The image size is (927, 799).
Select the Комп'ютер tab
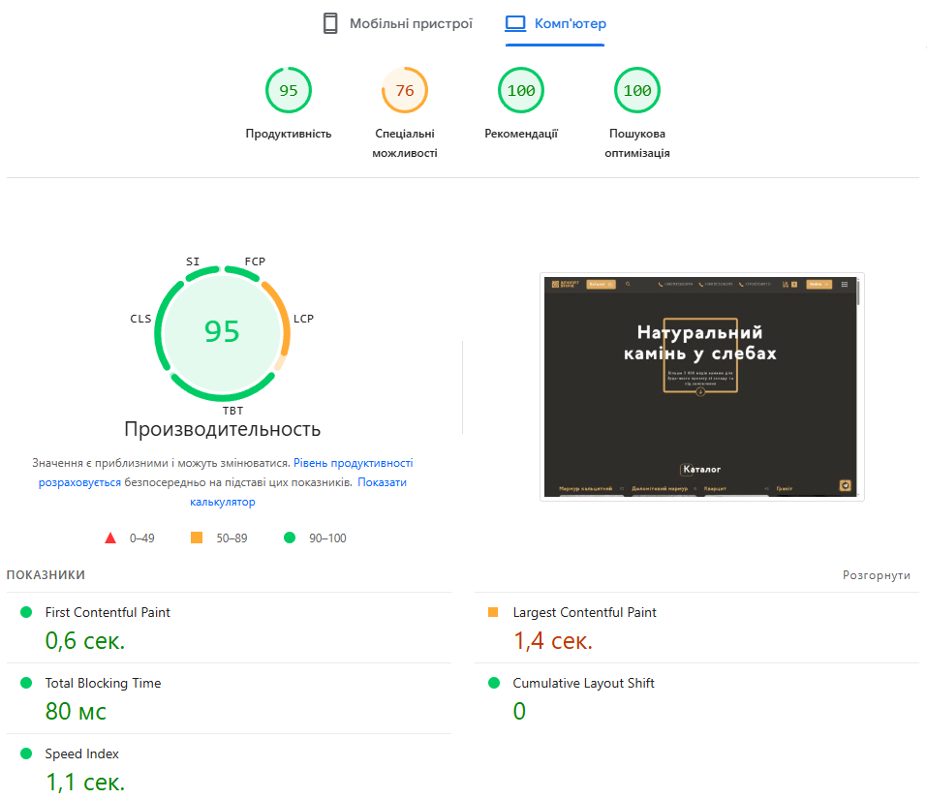coord(555,23)
